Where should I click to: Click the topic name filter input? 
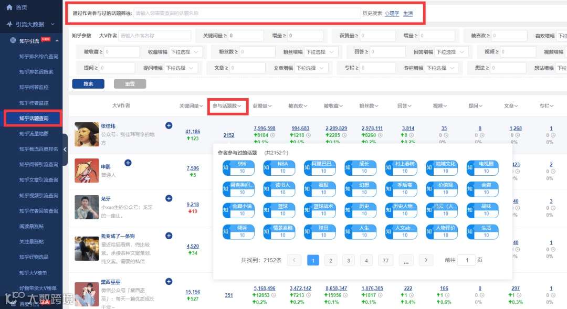247,13
